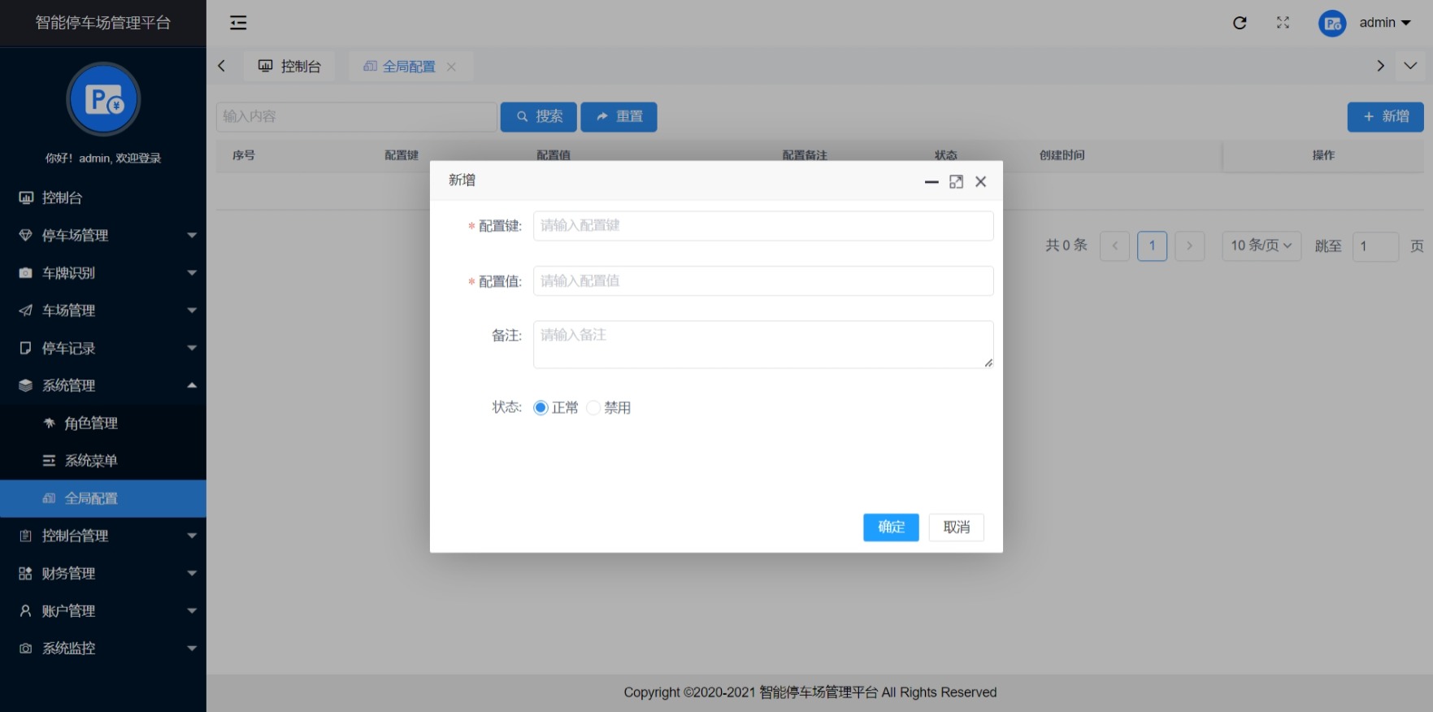The height and width of the screenshot is (712, 1433).
Task: Open 控制台 in the sidebar
Action: point(103,198)
